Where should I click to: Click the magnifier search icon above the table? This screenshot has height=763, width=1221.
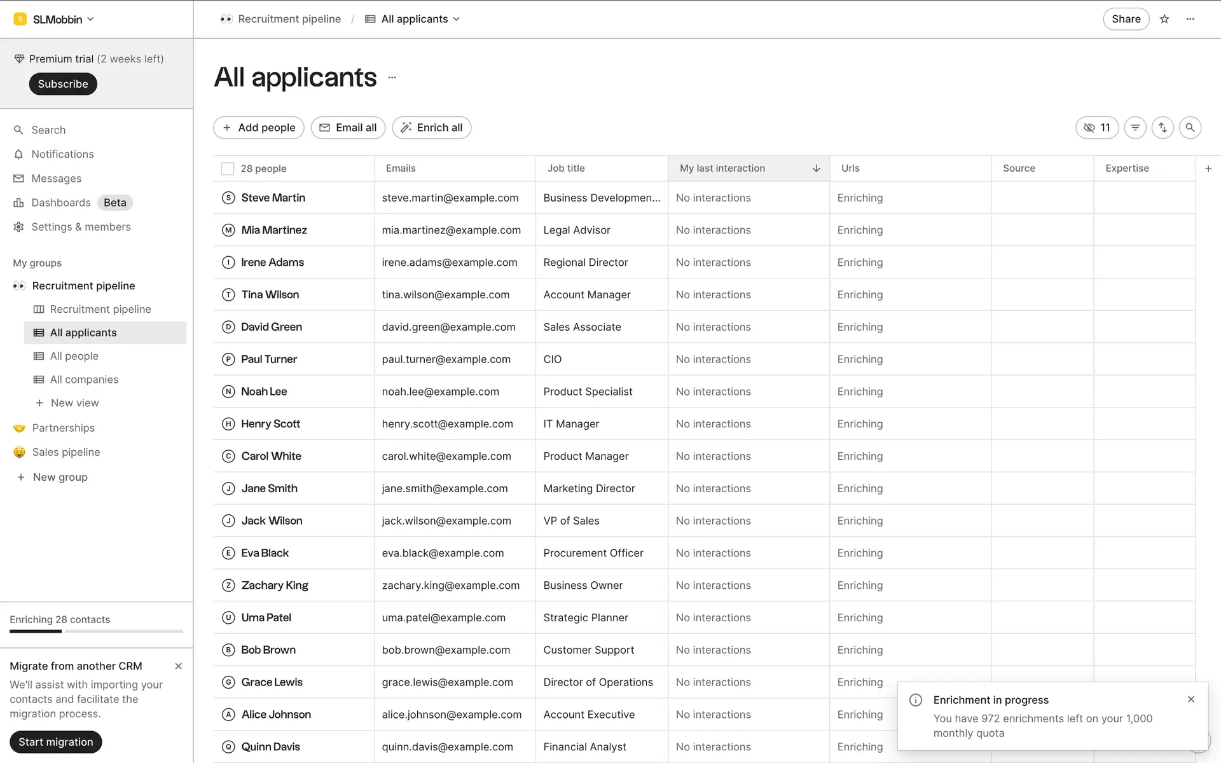point(1190,128)
